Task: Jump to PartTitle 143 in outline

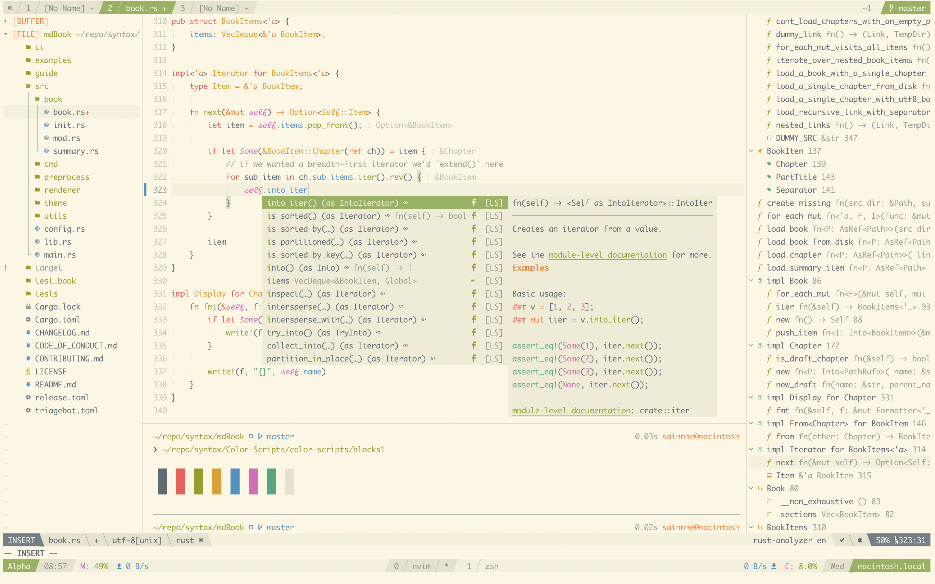Action: [805, 177]
